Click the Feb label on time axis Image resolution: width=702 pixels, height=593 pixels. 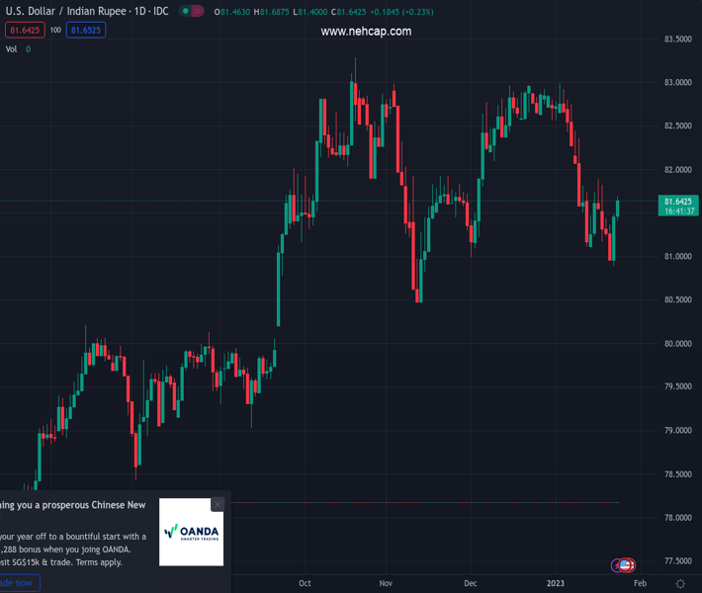[640, 583]
